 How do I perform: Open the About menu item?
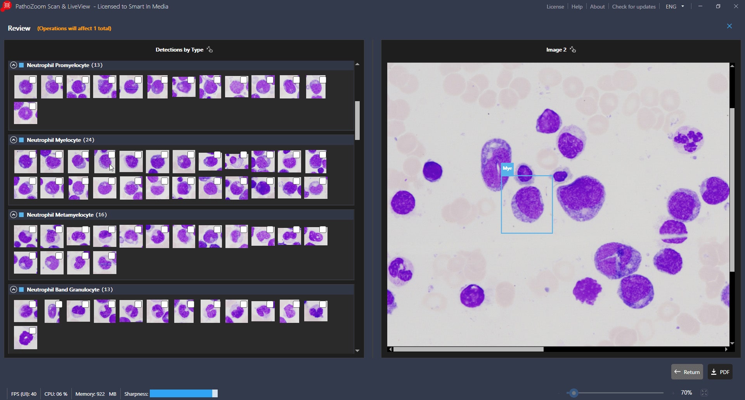click(597, 7)
